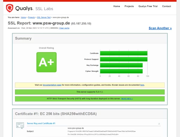Go to Qualys Free Trial page
The height and width of the screenshot is (137, 180).
148,6
